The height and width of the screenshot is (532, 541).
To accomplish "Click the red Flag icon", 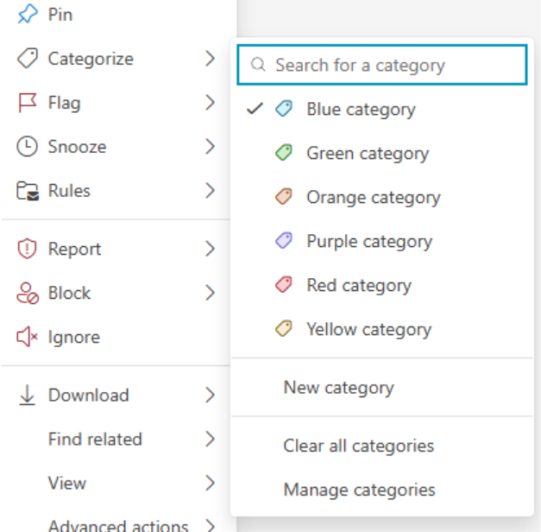I will pos(28,103).
